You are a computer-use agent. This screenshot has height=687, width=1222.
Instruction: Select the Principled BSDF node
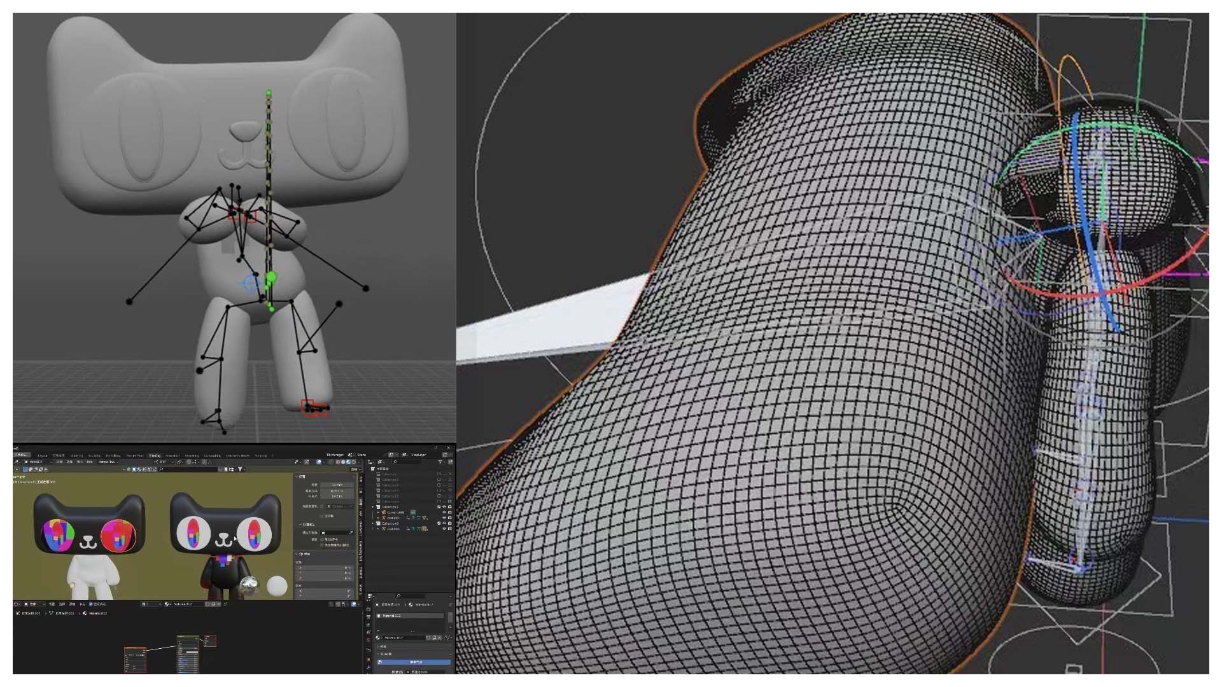pos(188,653)
